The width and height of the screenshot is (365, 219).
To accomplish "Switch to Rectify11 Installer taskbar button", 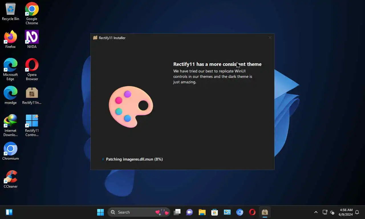I will 265,212.
